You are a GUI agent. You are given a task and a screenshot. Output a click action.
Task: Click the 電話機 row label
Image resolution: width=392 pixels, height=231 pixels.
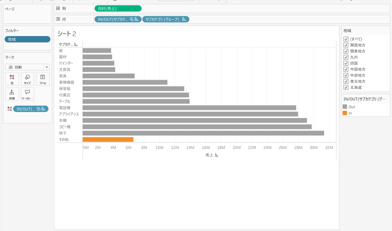65,108
